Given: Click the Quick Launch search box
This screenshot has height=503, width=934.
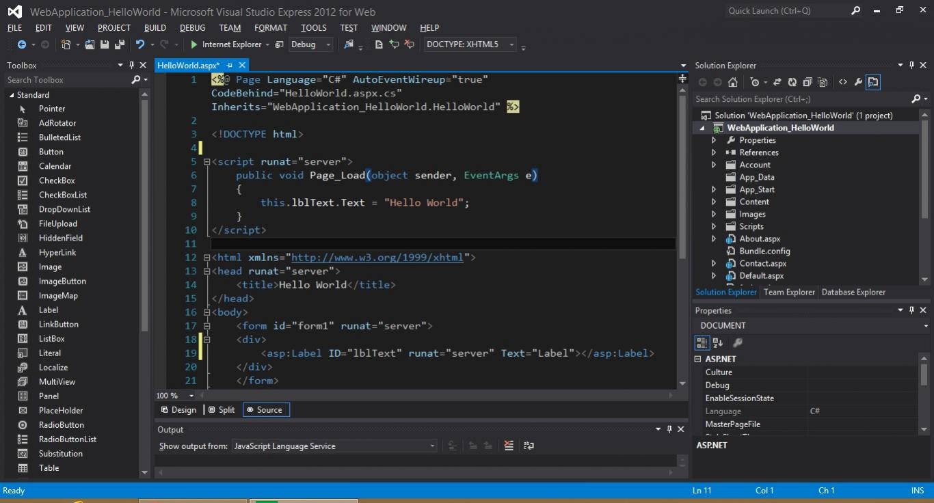Looking at the screenshot, I should tap(786, 11).
